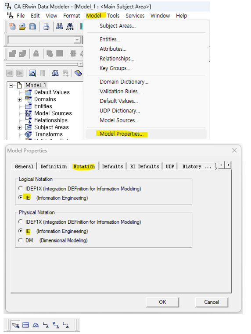
Task: Choose Validation Rules... menu entry
Action: pos(121,91)
